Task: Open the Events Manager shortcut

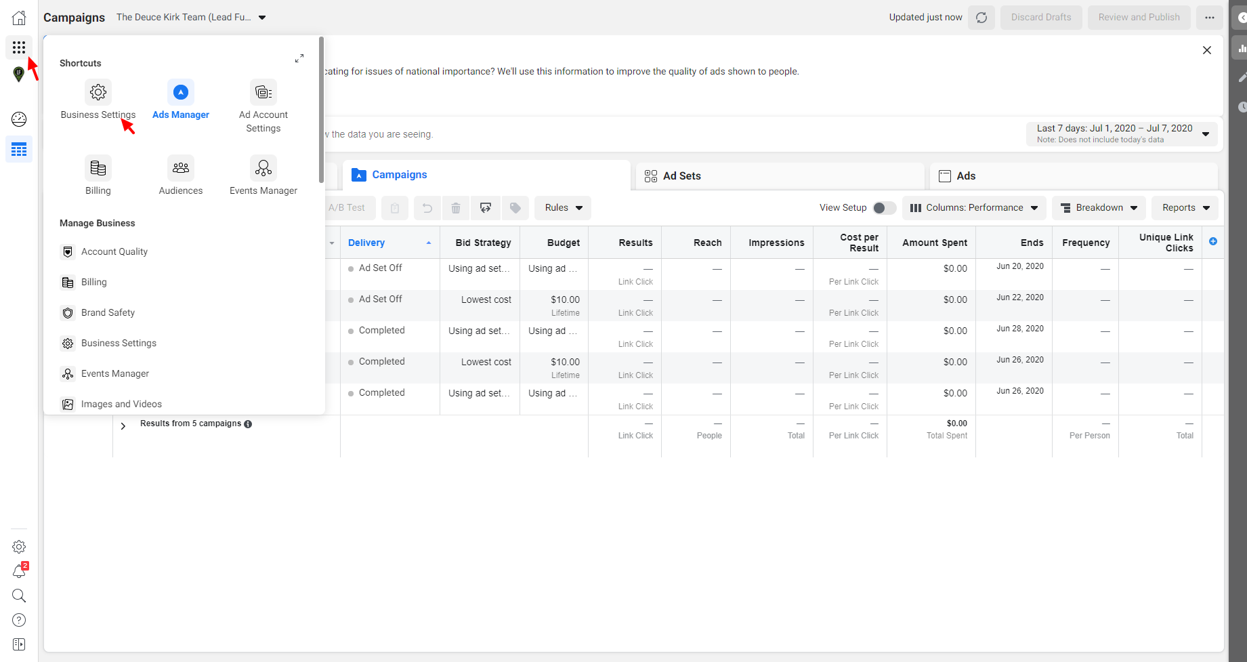Action: [x=263, y=175]
